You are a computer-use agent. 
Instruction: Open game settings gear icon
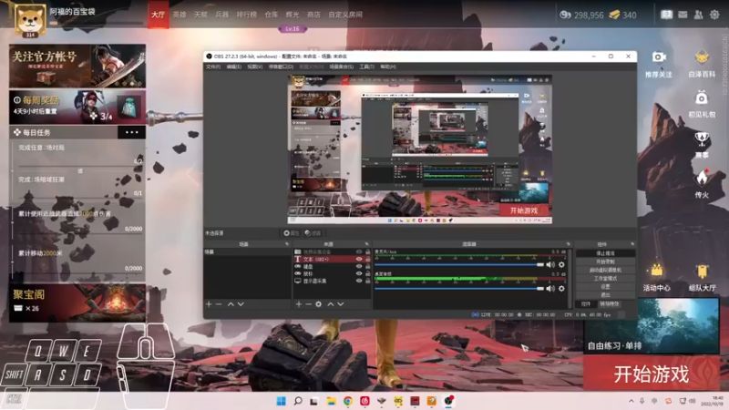(714, 15)
